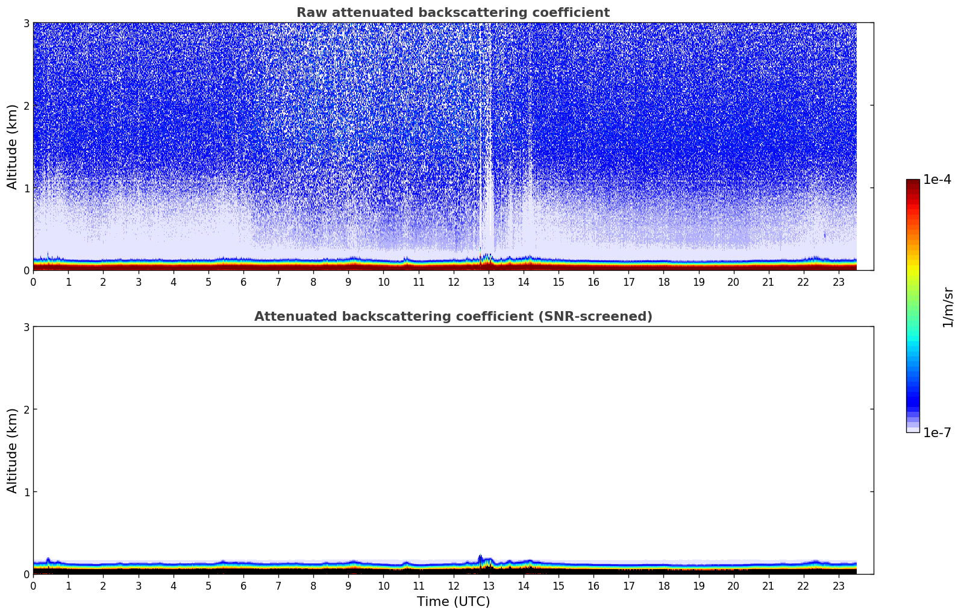Pick the dark blue section of the colorbar
Screen dimensions: 961x615
[912, 398]
